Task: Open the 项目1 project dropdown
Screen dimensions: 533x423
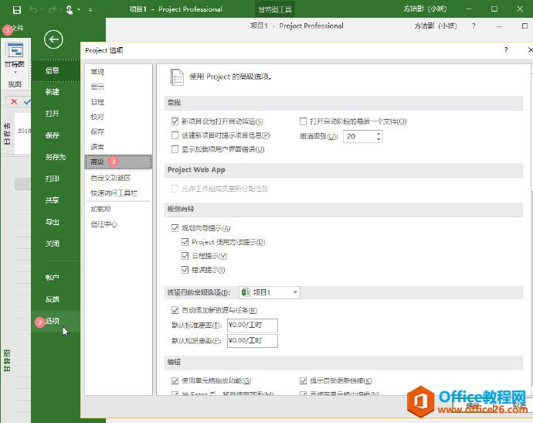Action: [x=269, y=292]
